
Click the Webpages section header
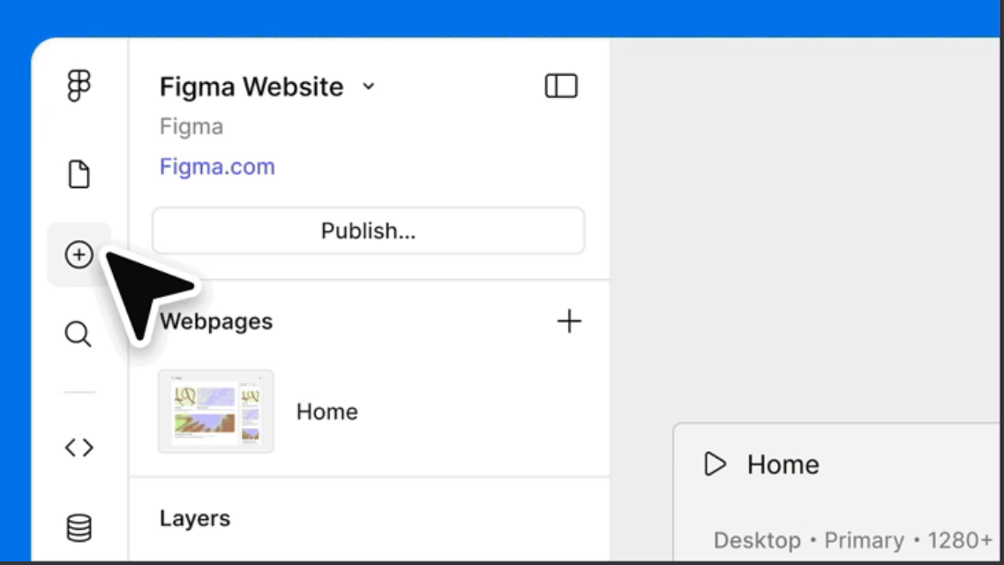pyautogui.click(x=216, y=321)
